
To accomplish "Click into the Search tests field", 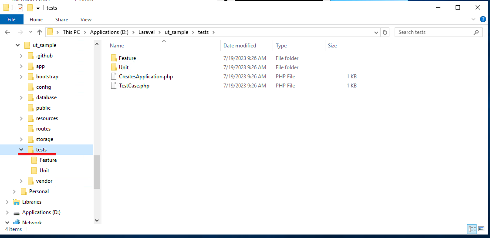I will 434,32.
